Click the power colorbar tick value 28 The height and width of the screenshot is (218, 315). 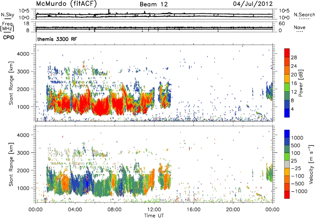pyautogui.click(x=294, y=57)
